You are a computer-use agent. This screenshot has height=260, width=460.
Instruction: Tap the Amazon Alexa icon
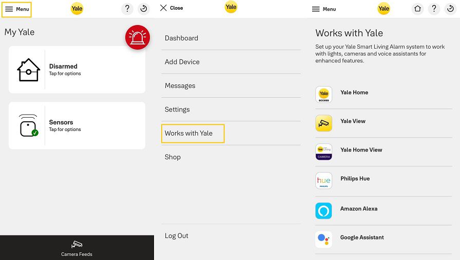click(x=323, y=211)
